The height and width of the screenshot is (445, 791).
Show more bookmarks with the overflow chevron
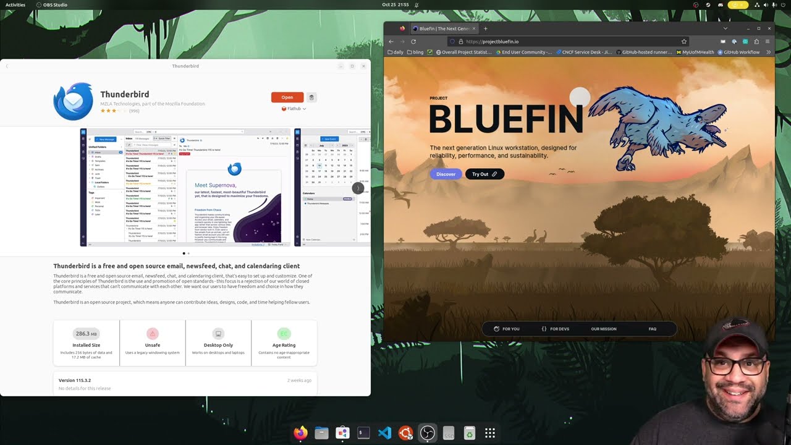point(768,53)
